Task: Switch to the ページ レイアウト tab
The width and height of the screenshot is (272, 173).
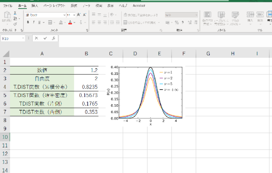Action: point(54,6)
